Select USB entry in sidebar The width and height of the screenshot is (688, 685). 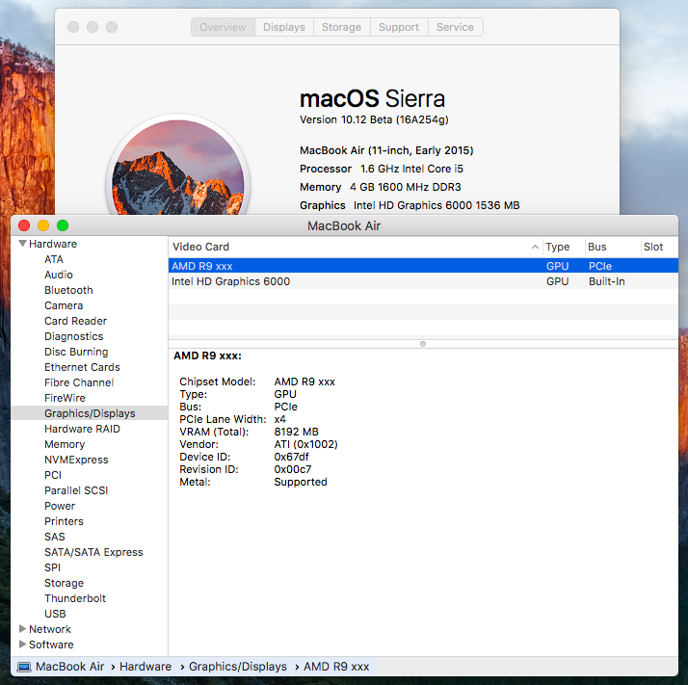click(55, 614)
